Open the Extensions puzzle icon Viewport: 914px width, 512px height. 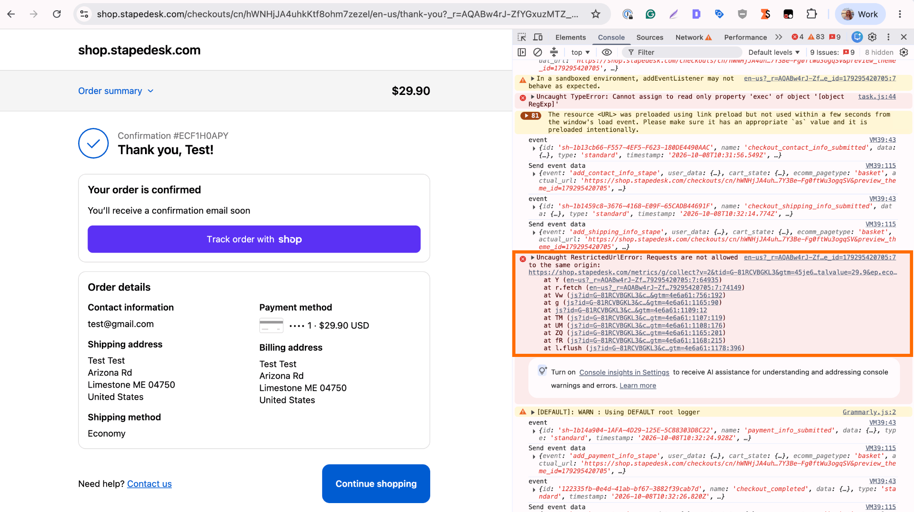tap(811, 14)
